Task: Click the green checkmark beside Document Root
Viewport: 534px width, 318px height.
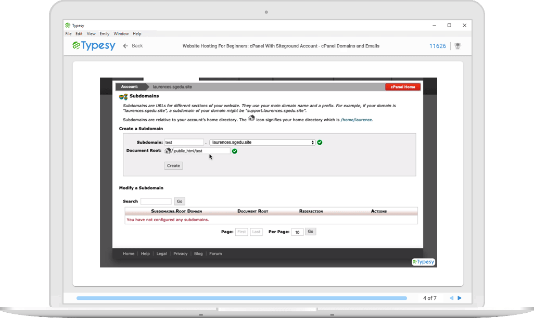Action: (x=235, y=151)
